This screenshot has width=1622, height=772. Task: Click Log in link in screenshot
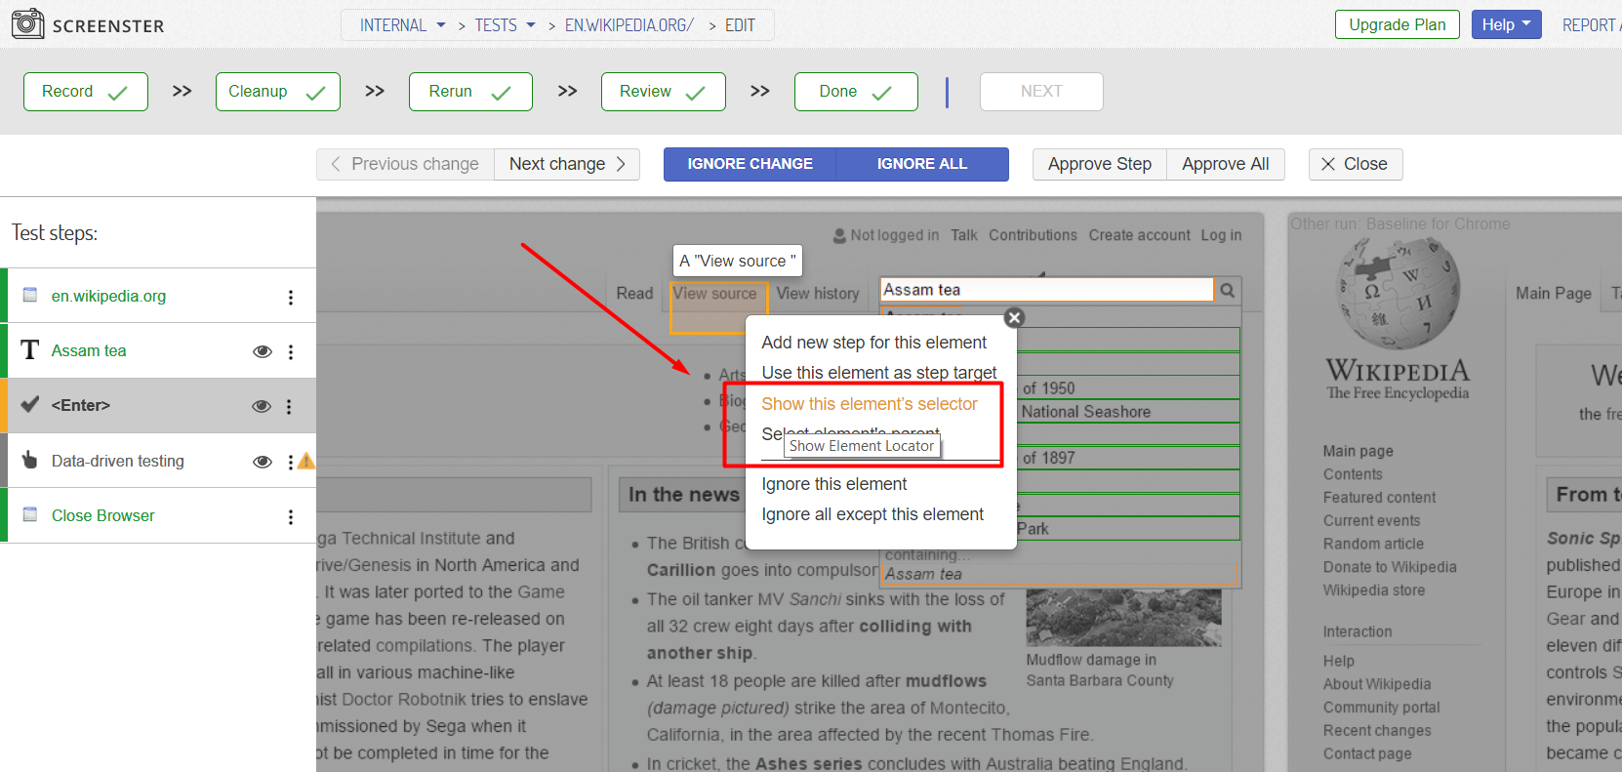1221,235
